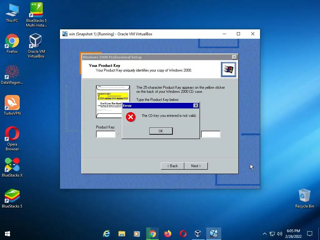Close the Windows 2000 Professional Setup window
Viewport: 320px width, 240px height.
[x=234, y=57]
